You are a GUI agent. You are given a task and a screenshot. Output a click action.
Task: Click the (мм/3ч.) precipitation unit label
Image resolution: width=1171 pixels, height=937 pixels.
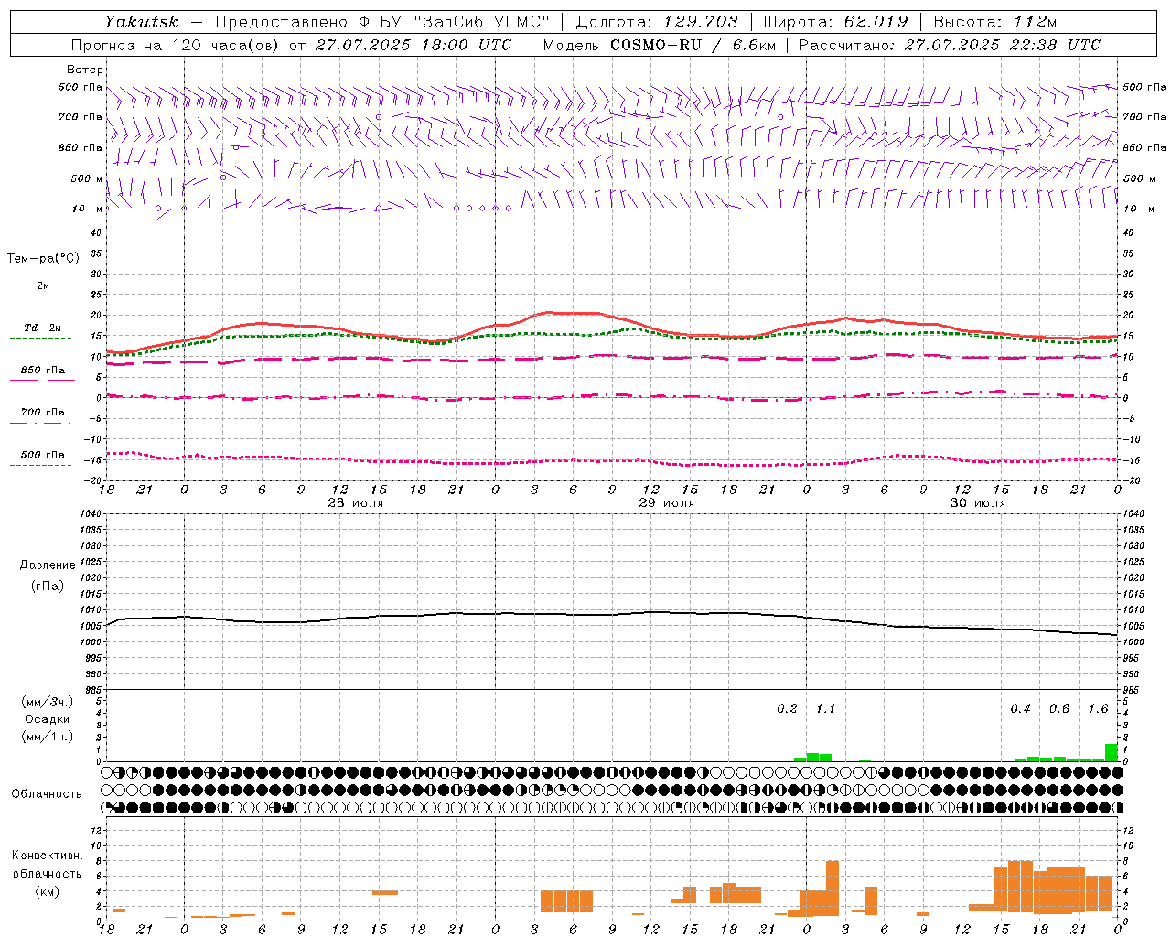pyautogui.click(x=48, y=702)
